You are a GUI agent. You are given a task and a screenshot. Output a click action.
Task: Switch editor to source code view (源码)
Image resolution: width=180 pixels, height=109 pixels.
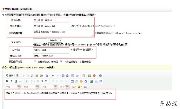10,76
